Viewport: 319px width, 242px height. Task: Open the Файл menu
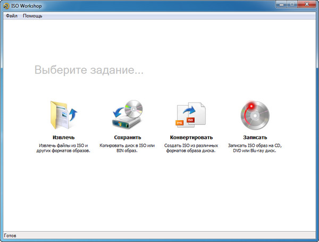(12, 16)
